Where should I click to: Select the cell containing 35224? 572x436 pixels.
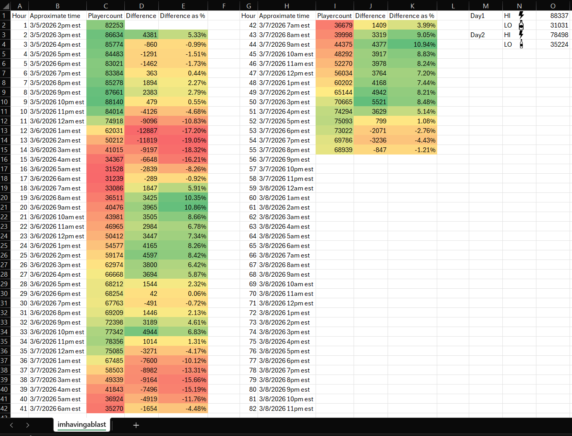tap(553, 44)
